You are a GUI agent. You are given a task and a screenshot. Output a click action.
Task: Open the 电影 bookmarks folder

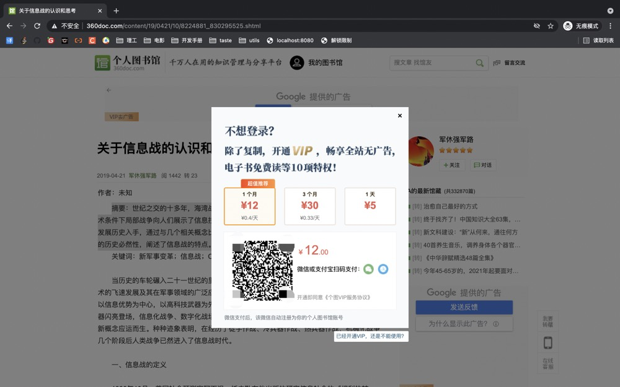tap(154, 40)
